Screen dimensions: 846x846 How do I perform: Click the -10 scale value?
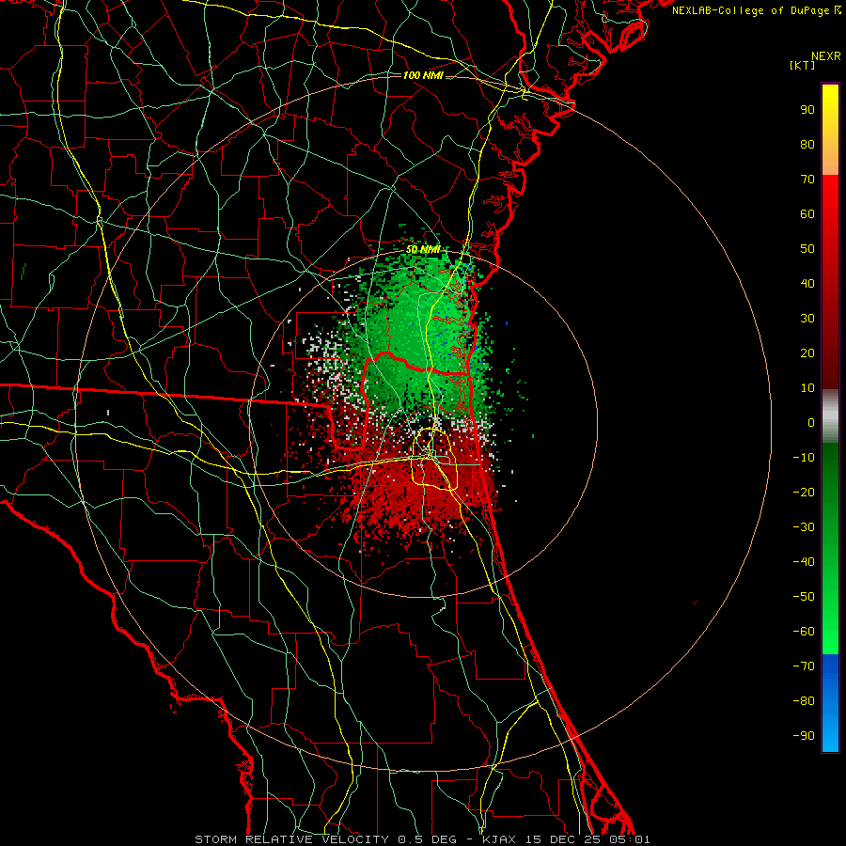[804, 458]
